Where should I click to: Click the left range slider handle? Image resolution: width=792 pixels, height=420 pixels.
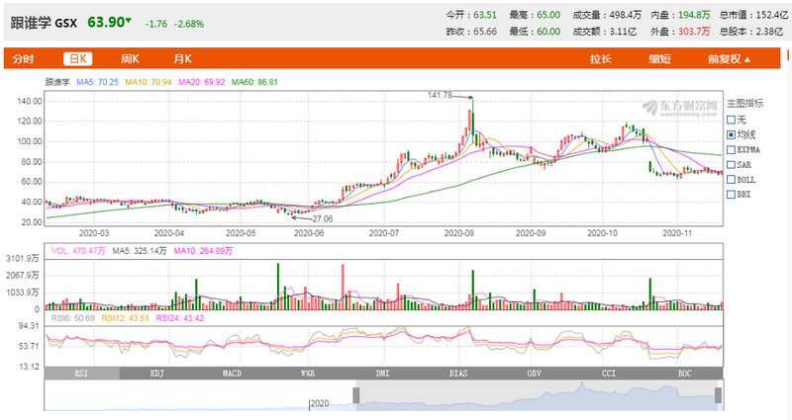pos(356,395)
